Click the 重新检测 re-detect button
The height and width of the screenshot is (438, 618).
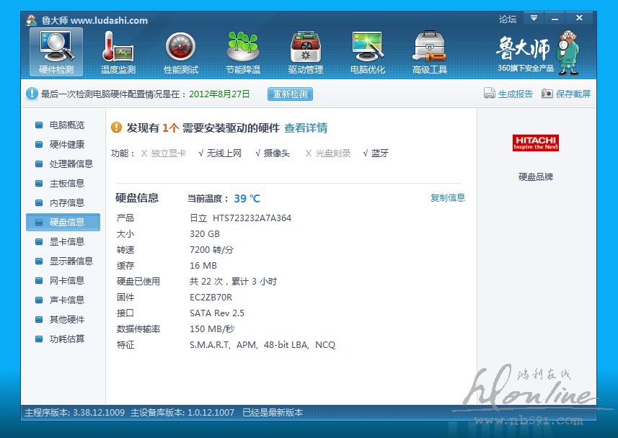point(290,94)
